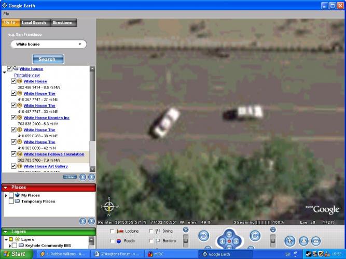This screenshot has height=259, width=346.
Task: Click the tilt up button above the tilt slider
Action: [x=273, y=229]
